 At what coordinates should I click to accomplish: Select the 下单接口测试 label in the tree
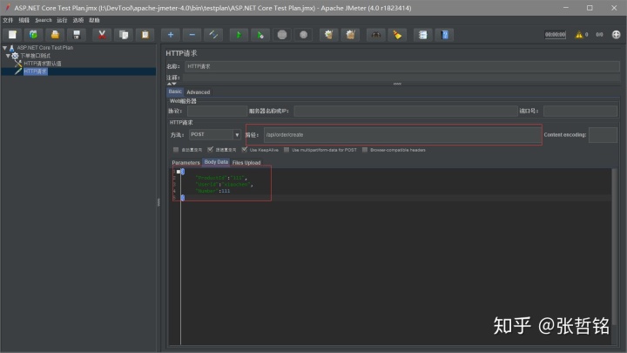coord(35,56)
